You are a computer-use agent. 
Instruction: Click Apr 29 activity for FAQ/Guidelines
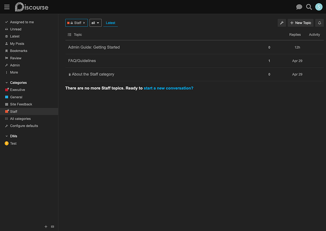pos(297,61)
